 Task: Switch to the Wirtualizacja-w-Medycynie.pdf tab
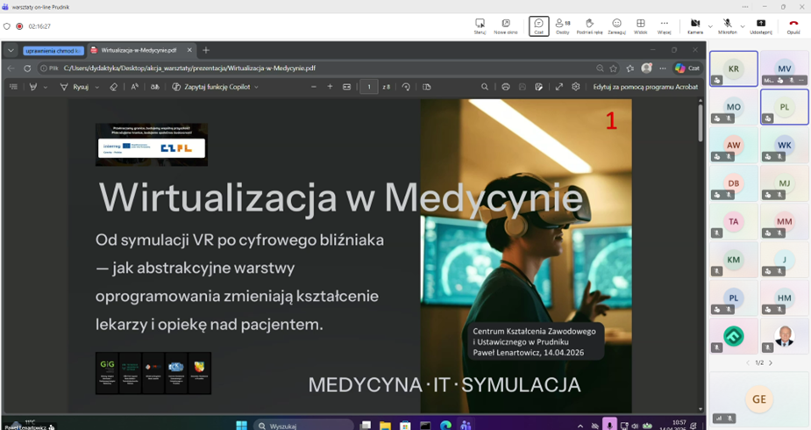[139, 51]
